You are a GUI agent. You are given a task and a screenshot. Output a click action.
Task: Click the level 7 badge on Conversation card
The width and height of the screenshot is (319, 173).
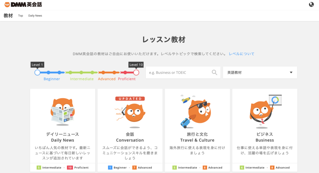(134, 167)
